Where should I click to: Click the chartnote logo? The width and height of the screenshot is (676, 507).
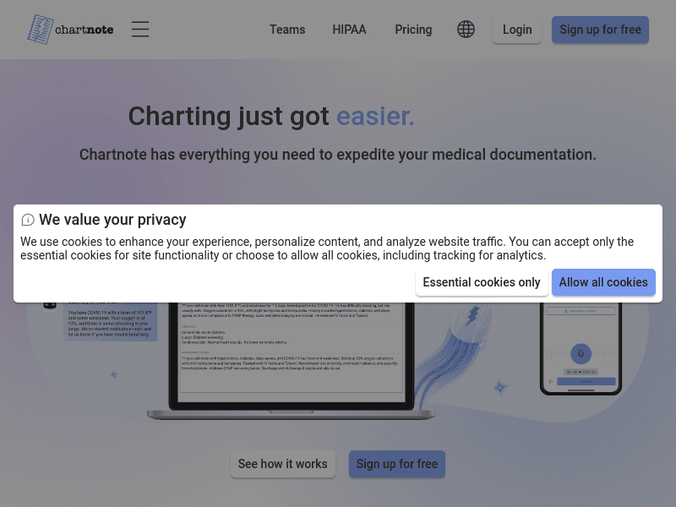coord(70,30)
